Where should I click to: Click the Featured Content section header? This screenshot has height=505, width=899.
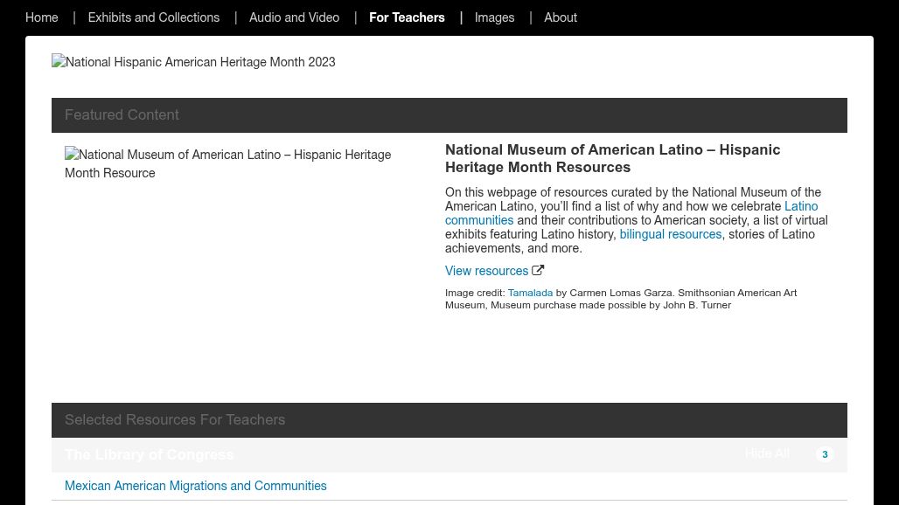(122, 115)
